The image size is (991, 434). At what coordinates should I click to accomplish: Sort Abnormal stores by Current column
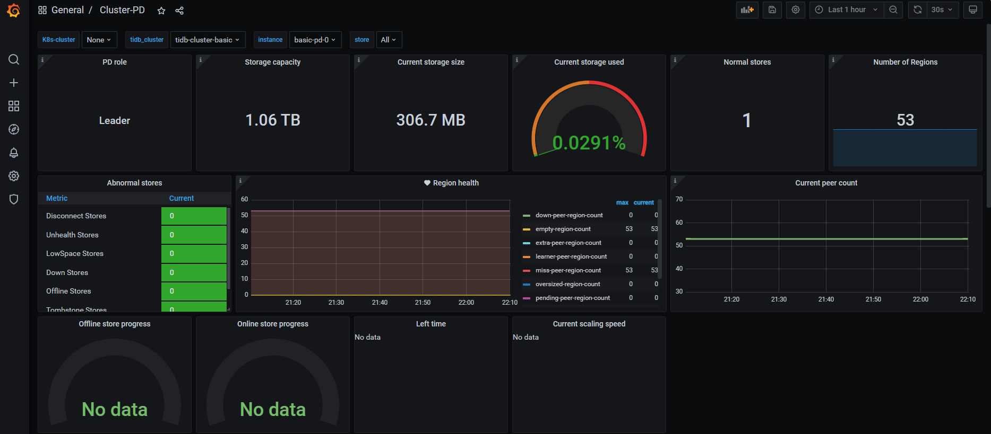pos(182,198)
